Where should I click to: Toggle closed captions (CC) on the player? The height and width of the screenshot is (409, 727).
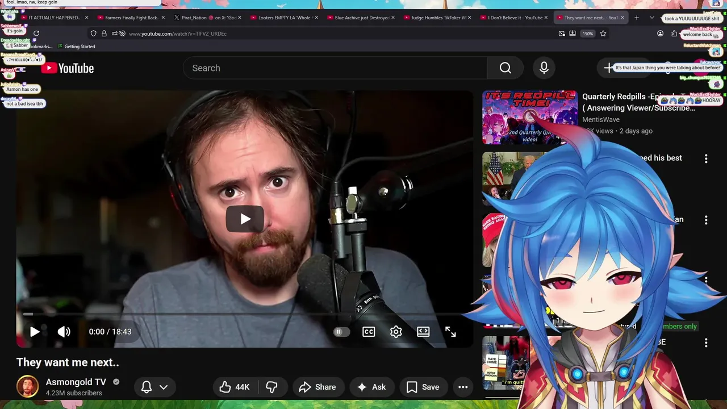click(369, 332)
